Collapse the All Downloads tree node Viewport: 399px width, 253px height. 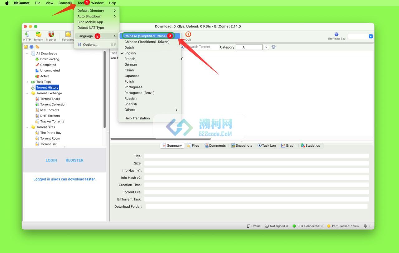[27, 53]
